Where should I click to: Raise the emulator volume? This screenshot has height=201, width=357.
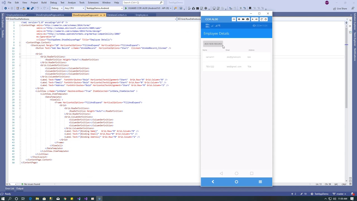[256, 19]
